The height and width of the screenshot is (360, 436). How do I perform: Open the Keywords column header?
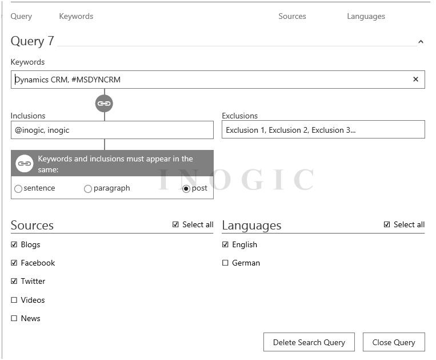(76, 16)
